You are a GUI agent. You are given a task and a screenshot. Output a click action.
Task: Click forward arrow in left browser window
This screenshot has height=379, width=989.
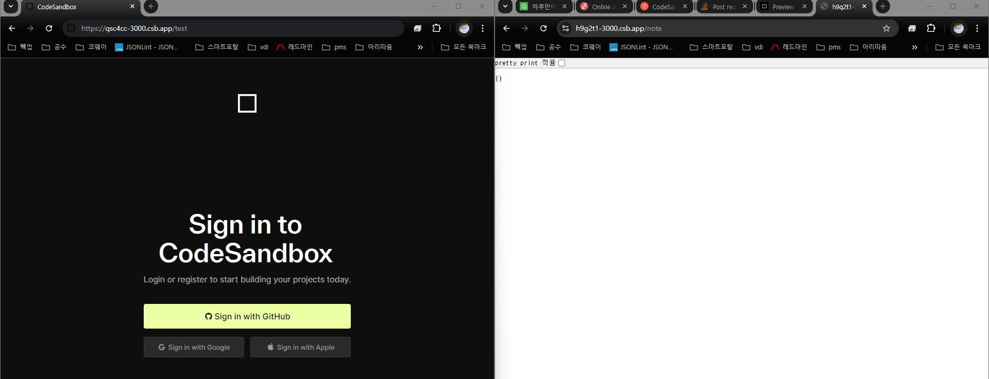[x=30, y=28]
